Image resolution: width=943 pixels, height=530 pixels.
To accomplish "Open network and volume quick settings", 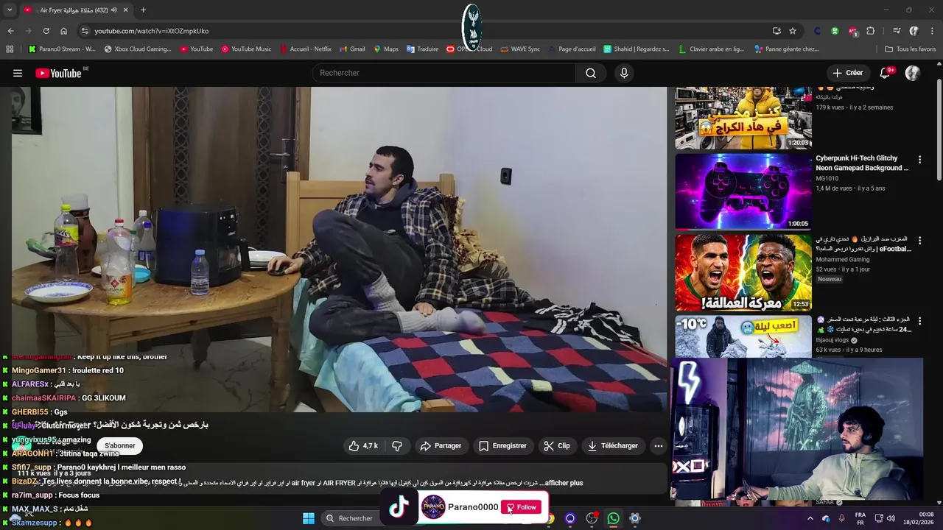I will (886, 518).
